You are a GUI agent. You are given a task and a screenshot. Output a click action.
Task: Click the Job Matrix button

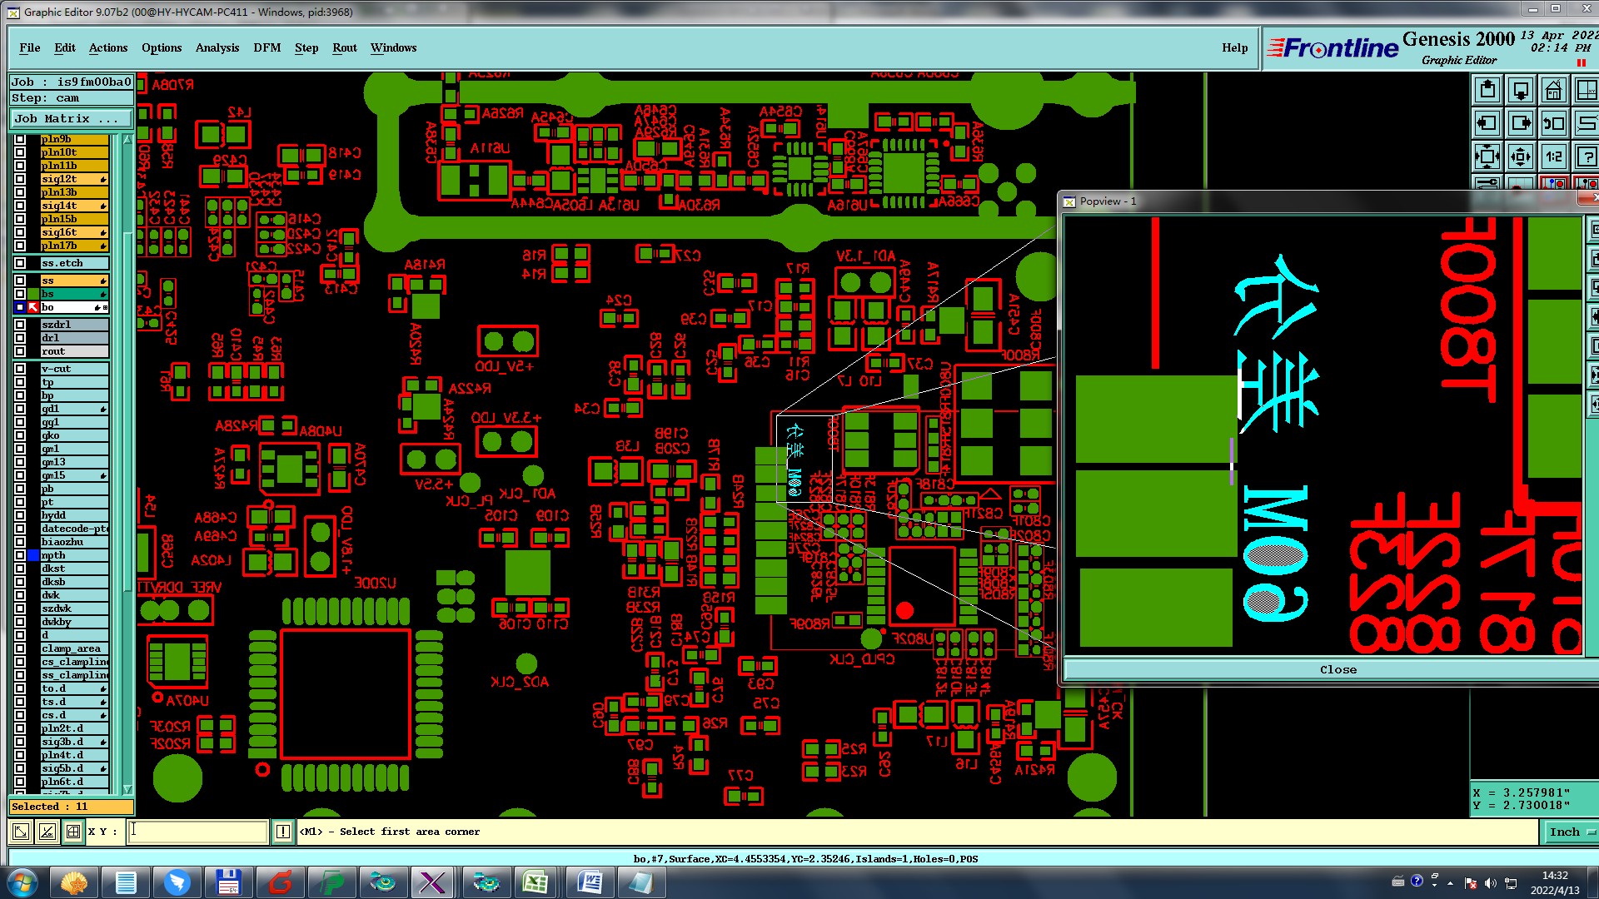(72, 118)
